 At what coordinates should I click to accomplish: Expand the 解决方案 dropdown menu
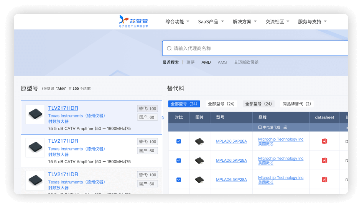click(245, 22)
